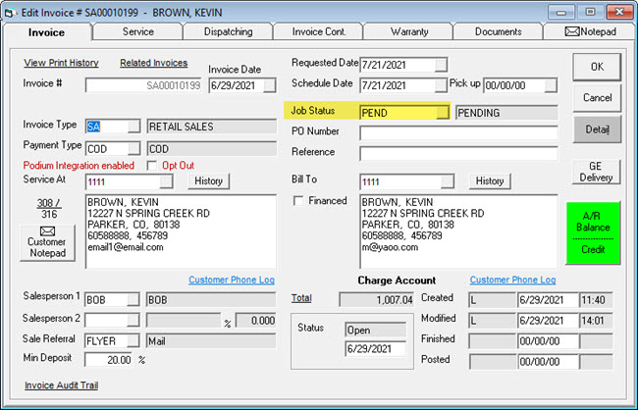Focus the Min Deposit percent field
The height and width of the screenshot is (410, 638).
click(x=108, y=360)
